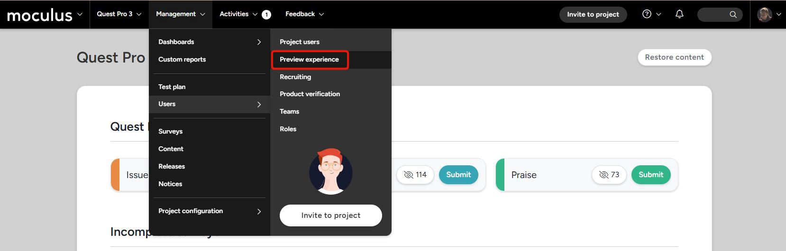Toggle the hidden count 114 pill
The height and width of the screenshot is (251, 786).
pos(415,175)
